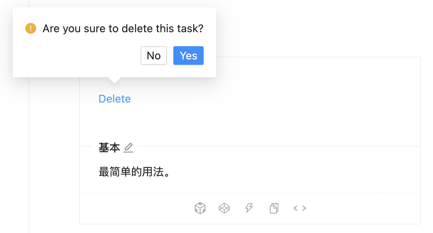The width and height of the screenshot is (433, 233).
Task: Open this demo in CodeSandbox
Action: click(x=200, y=208)
